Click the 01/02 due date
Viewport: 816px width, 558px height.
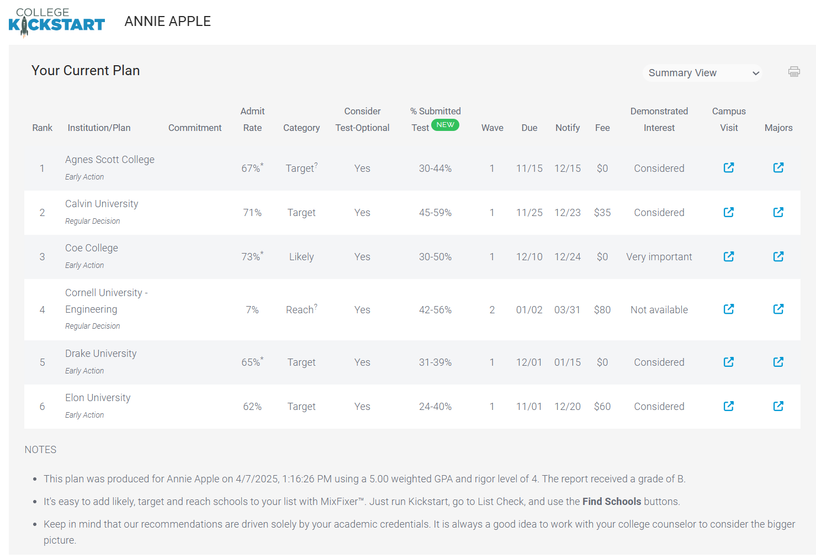tap(529, 310)
